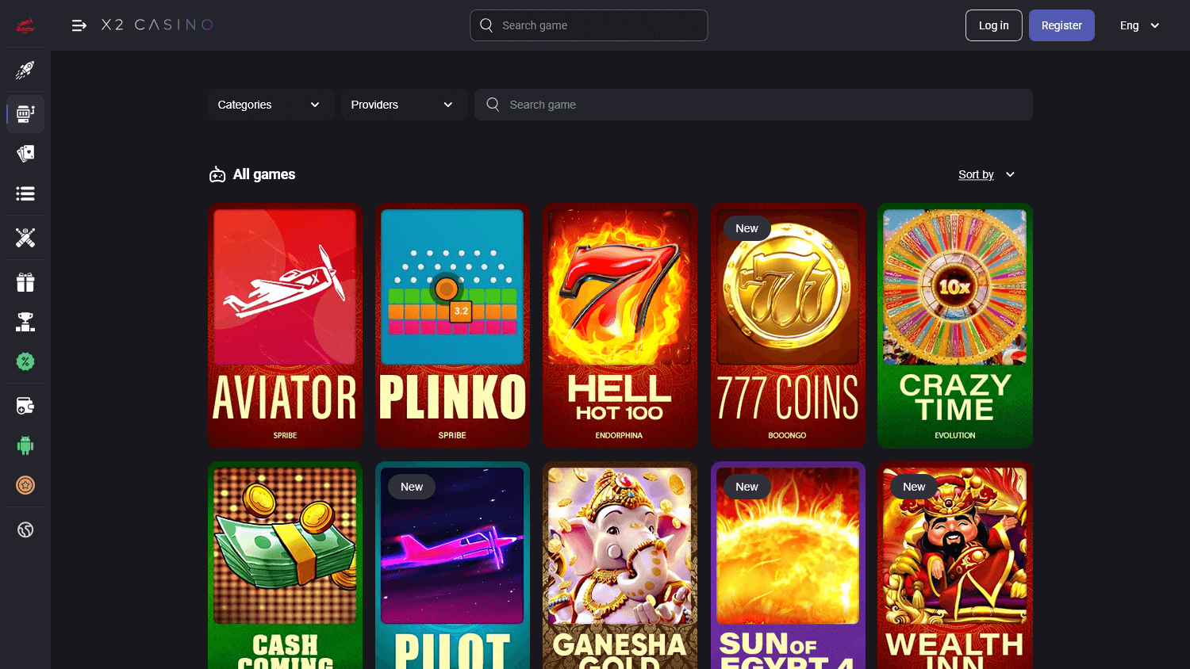
Task: Open the playing cards section icon
Action: (25, 154)
